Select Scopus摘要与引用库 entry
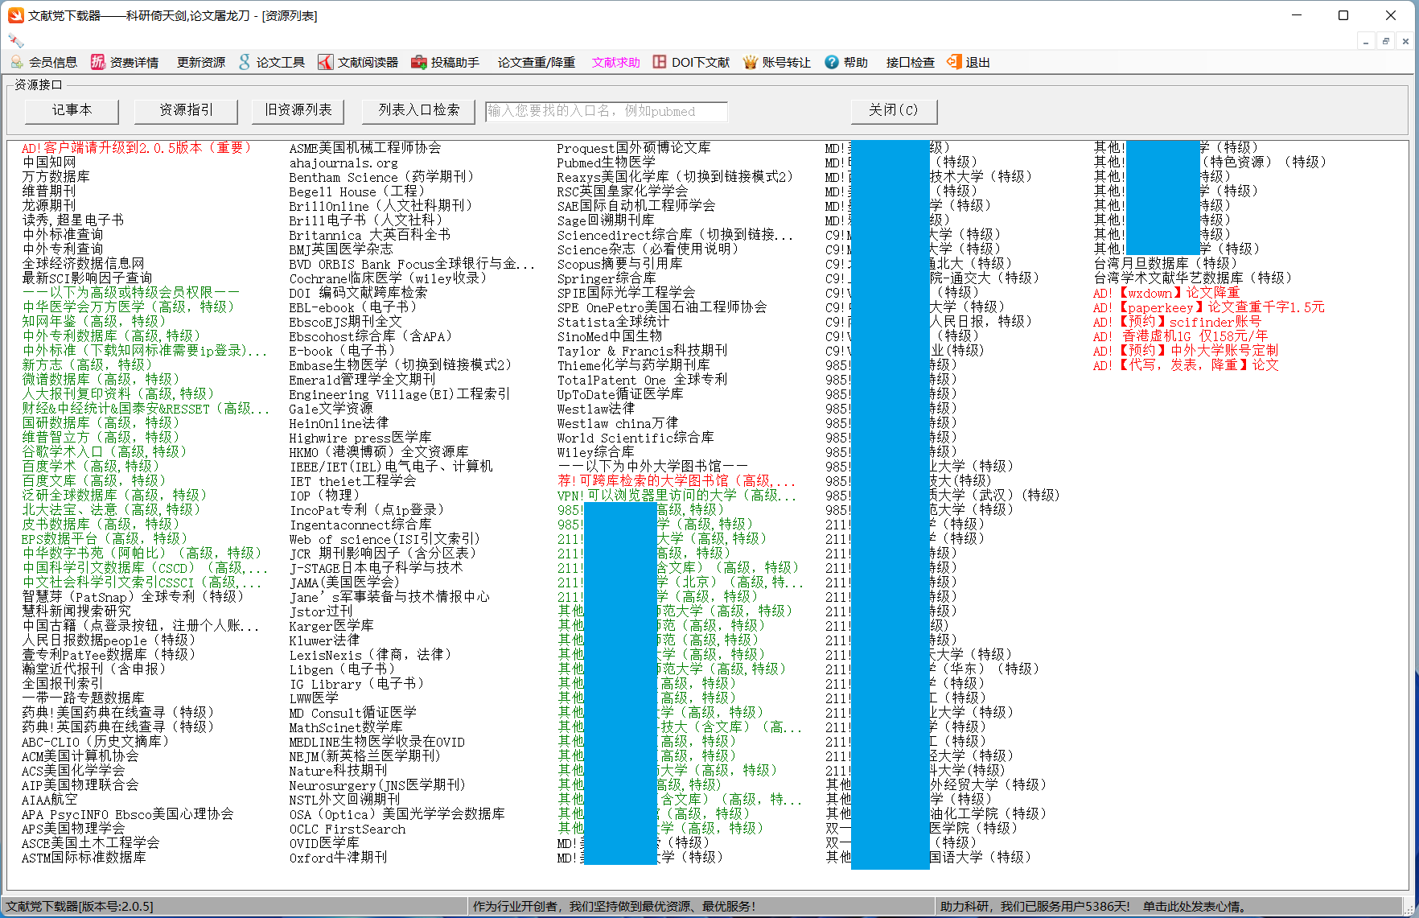 [x=619, y=264]
